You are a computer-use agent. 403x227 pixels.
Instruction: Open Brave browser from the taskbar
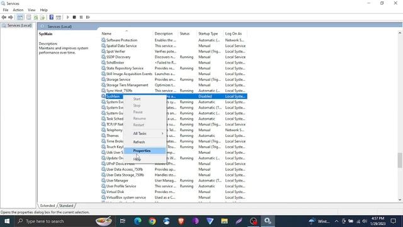181,221
